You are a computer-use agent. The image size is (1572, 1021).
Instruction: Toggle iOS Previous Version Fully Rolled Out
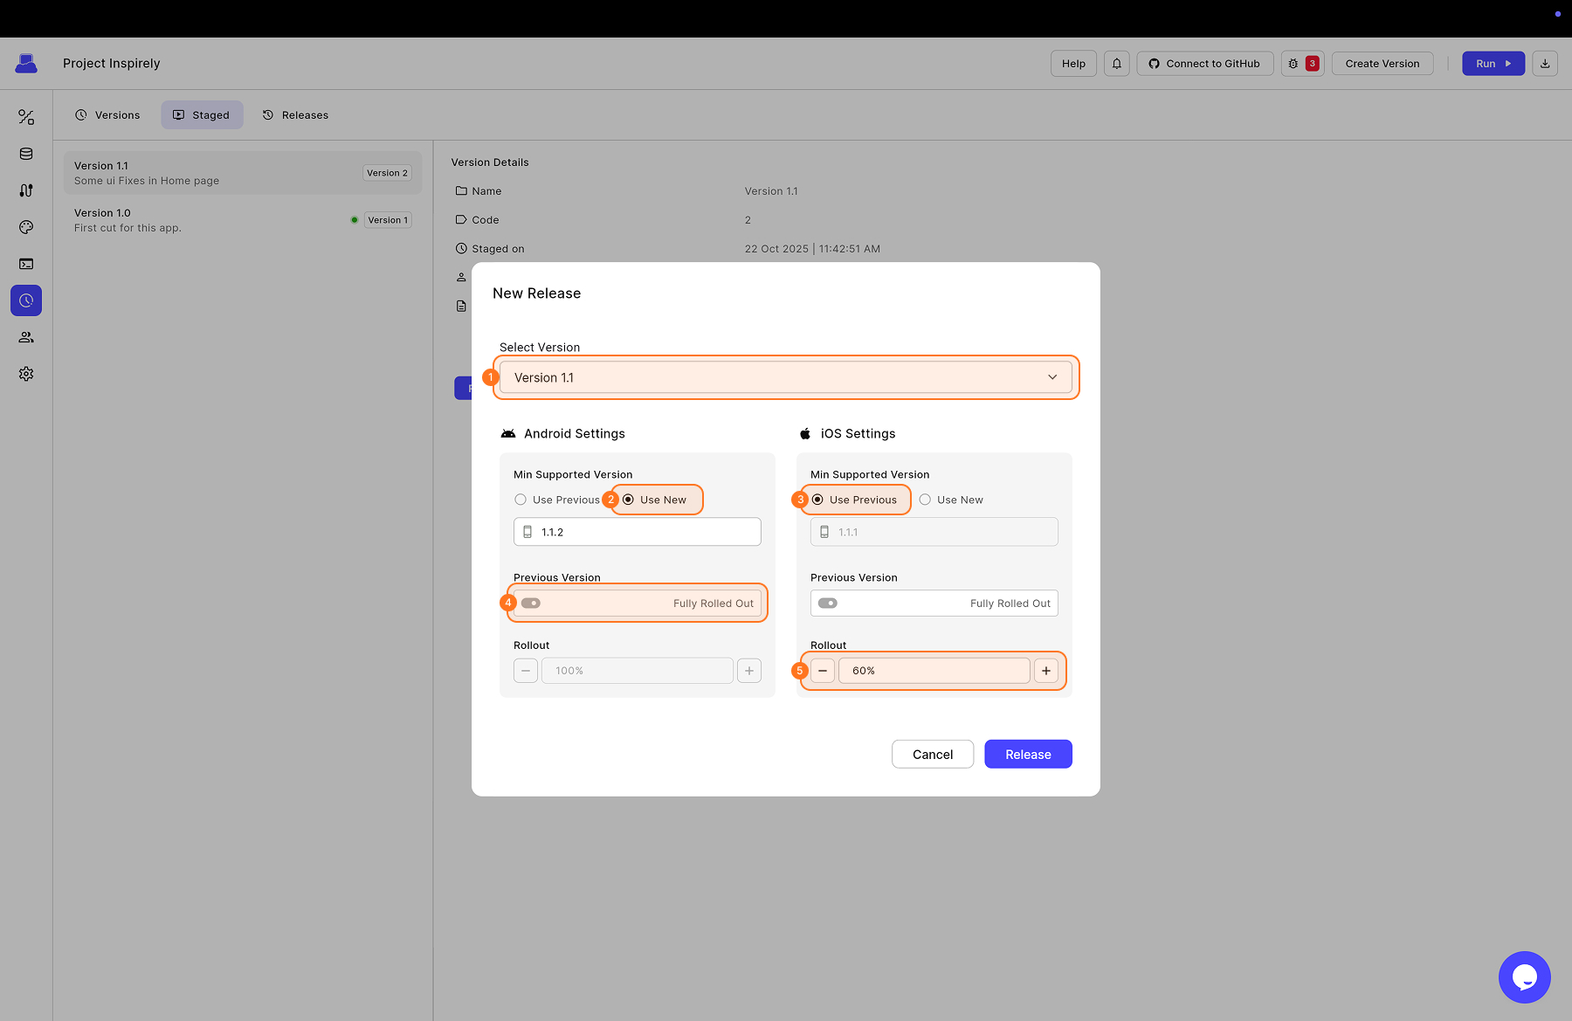[x=828, y=604]
